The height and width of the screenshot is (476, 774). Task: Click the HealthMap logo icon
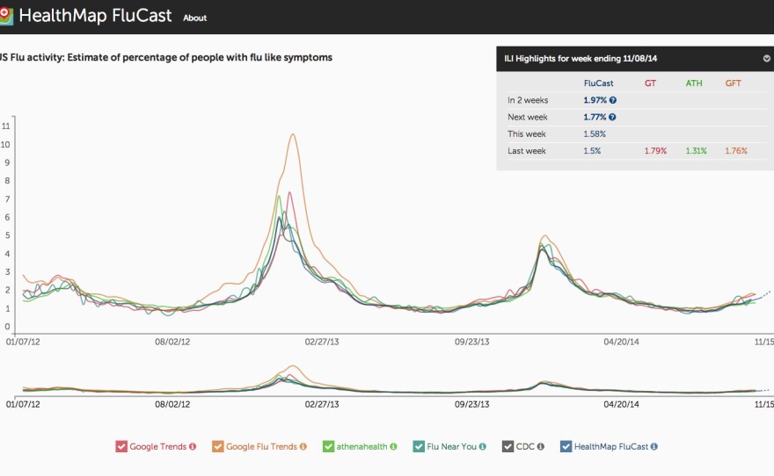[x=5, y=17]
